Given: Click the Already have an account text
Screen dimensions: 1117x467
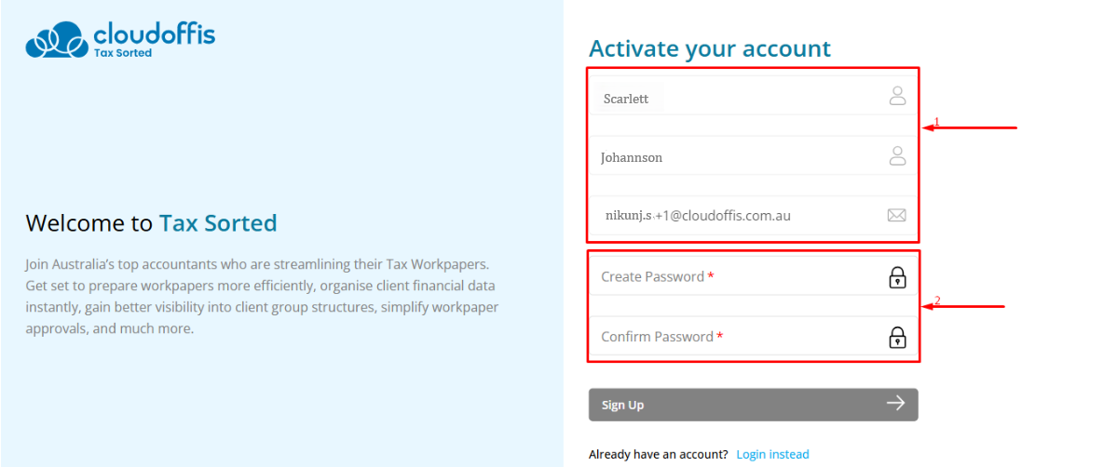Looking at the screenshot, I should click(658, 454).
